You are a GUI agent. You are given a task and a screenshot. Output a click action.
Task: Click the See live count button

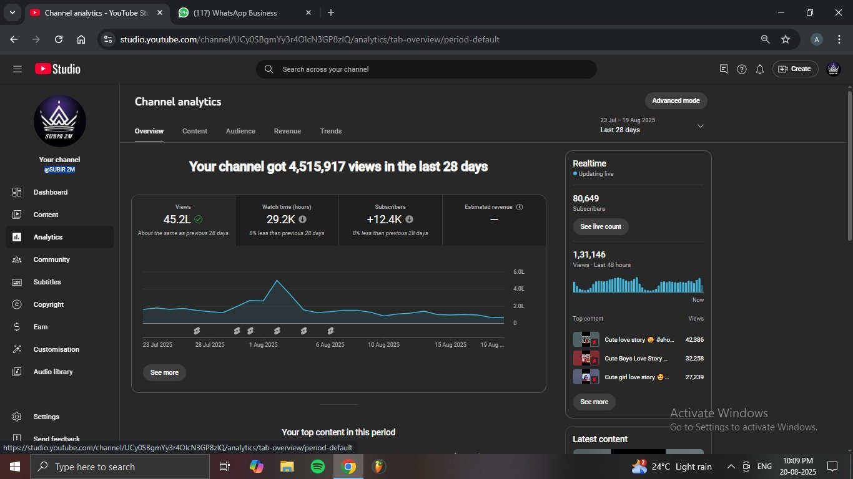pos(600,226)
